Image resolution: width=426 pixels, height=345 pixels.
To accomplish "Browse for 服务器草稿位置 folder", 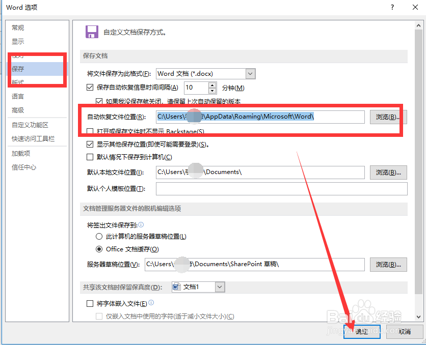I will point(388,265).
